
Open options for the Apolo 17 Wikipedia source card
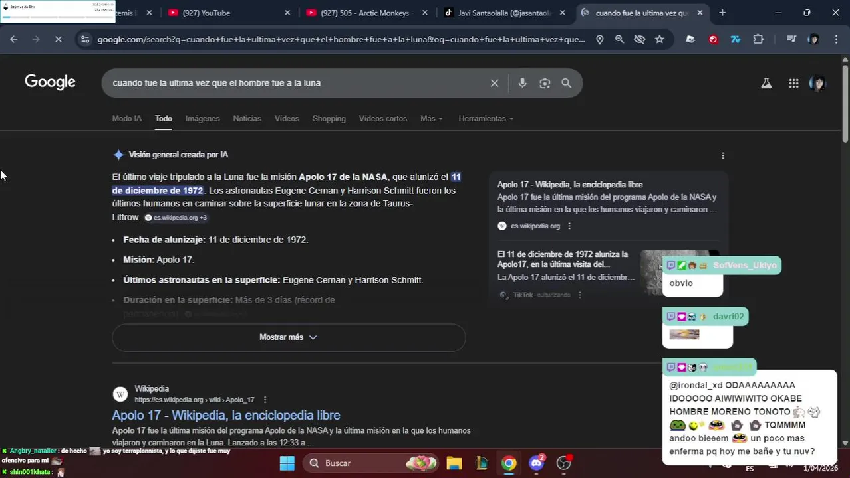569,226
